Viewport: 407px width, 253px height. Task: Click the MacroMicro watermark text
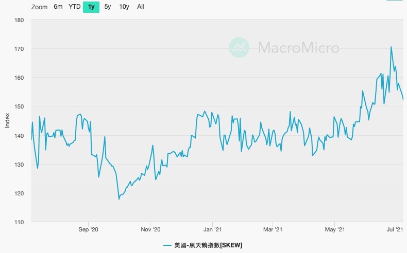(298, 48)
